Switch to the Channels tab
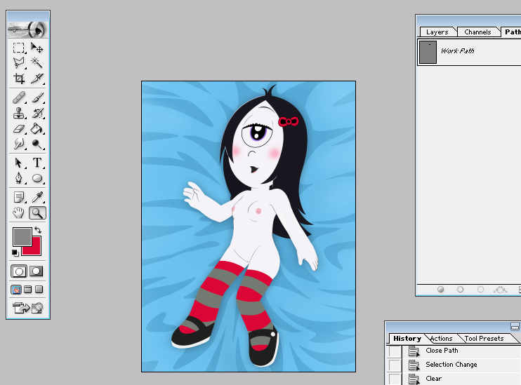521x385 pixels. click(477, 32)
